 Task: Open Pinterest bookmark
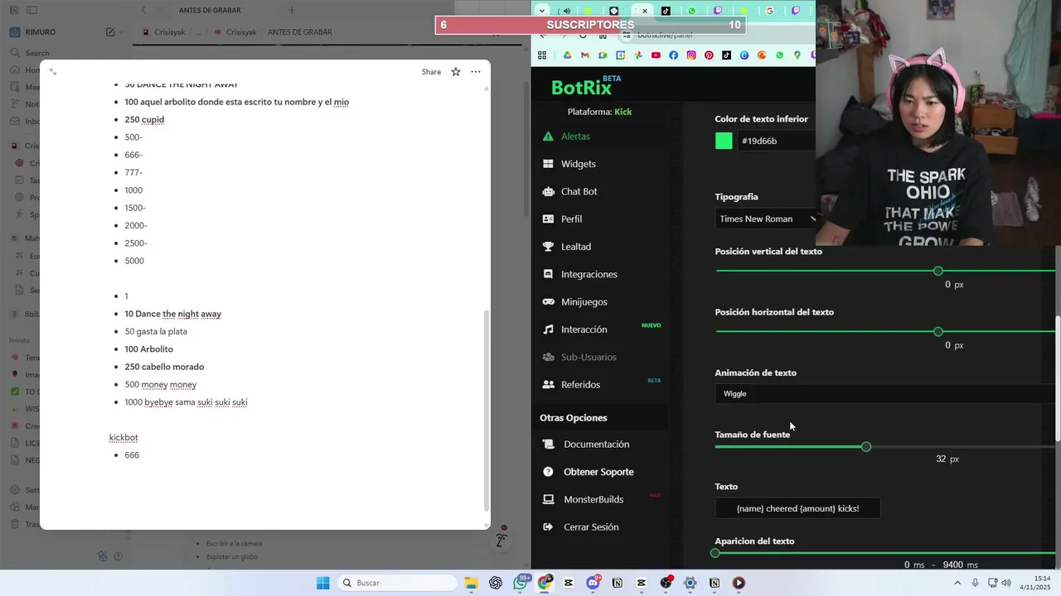709,55
